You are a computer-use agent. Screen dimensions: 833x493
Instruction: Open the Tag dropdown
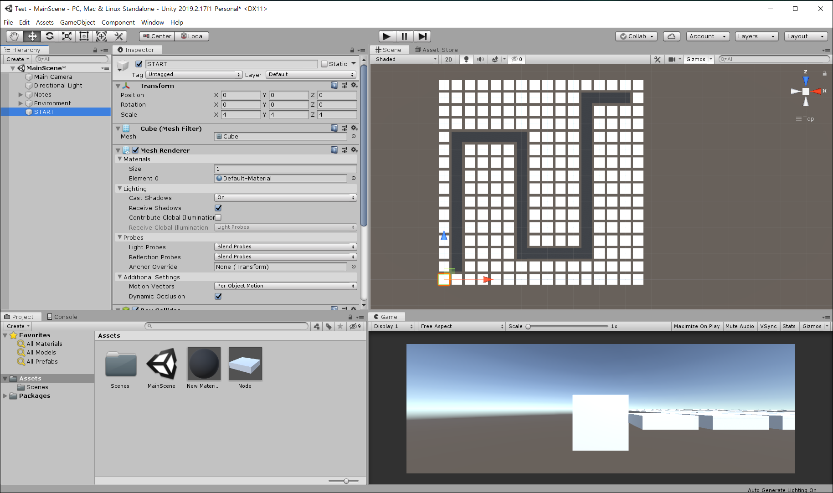194,74
